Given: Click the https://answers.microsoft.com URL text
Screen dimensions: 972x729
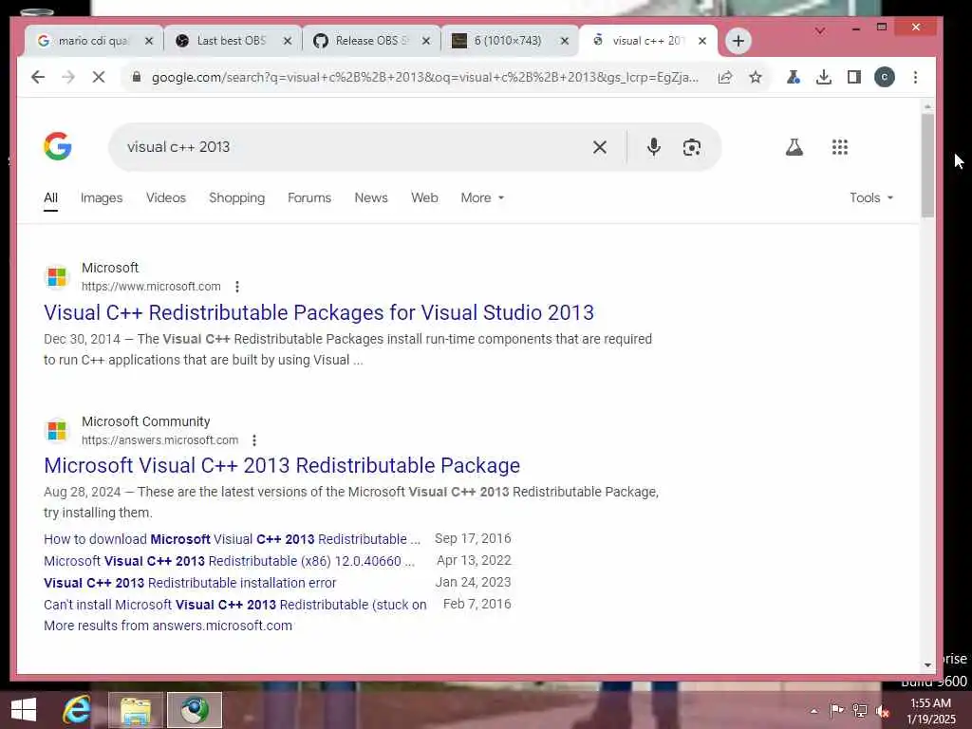Looking at the screenshot, I should point(159,440).
